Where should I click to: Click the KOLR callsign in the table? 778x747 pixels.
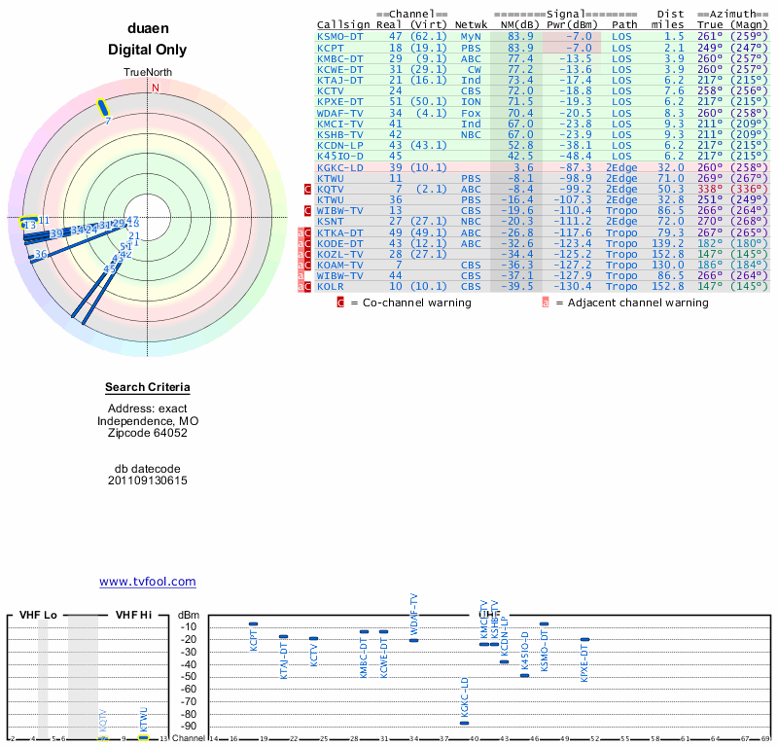pyautogui.click(x=331, y=286)
